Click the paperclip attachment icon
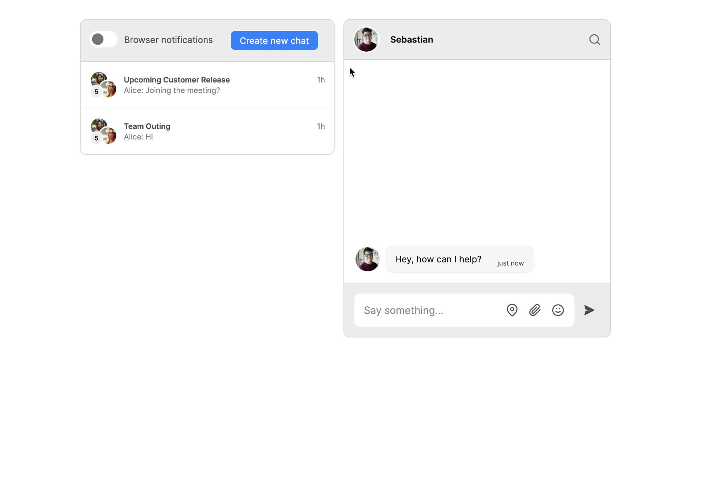The width and height of the screenshot is (708, 484). 535,310
